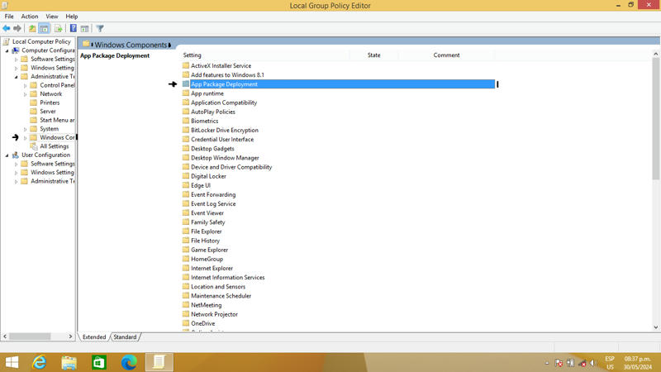Click the scroll up arrow in settings list
The width and height of the screenshot is (661, 372).
coord(655,54)
